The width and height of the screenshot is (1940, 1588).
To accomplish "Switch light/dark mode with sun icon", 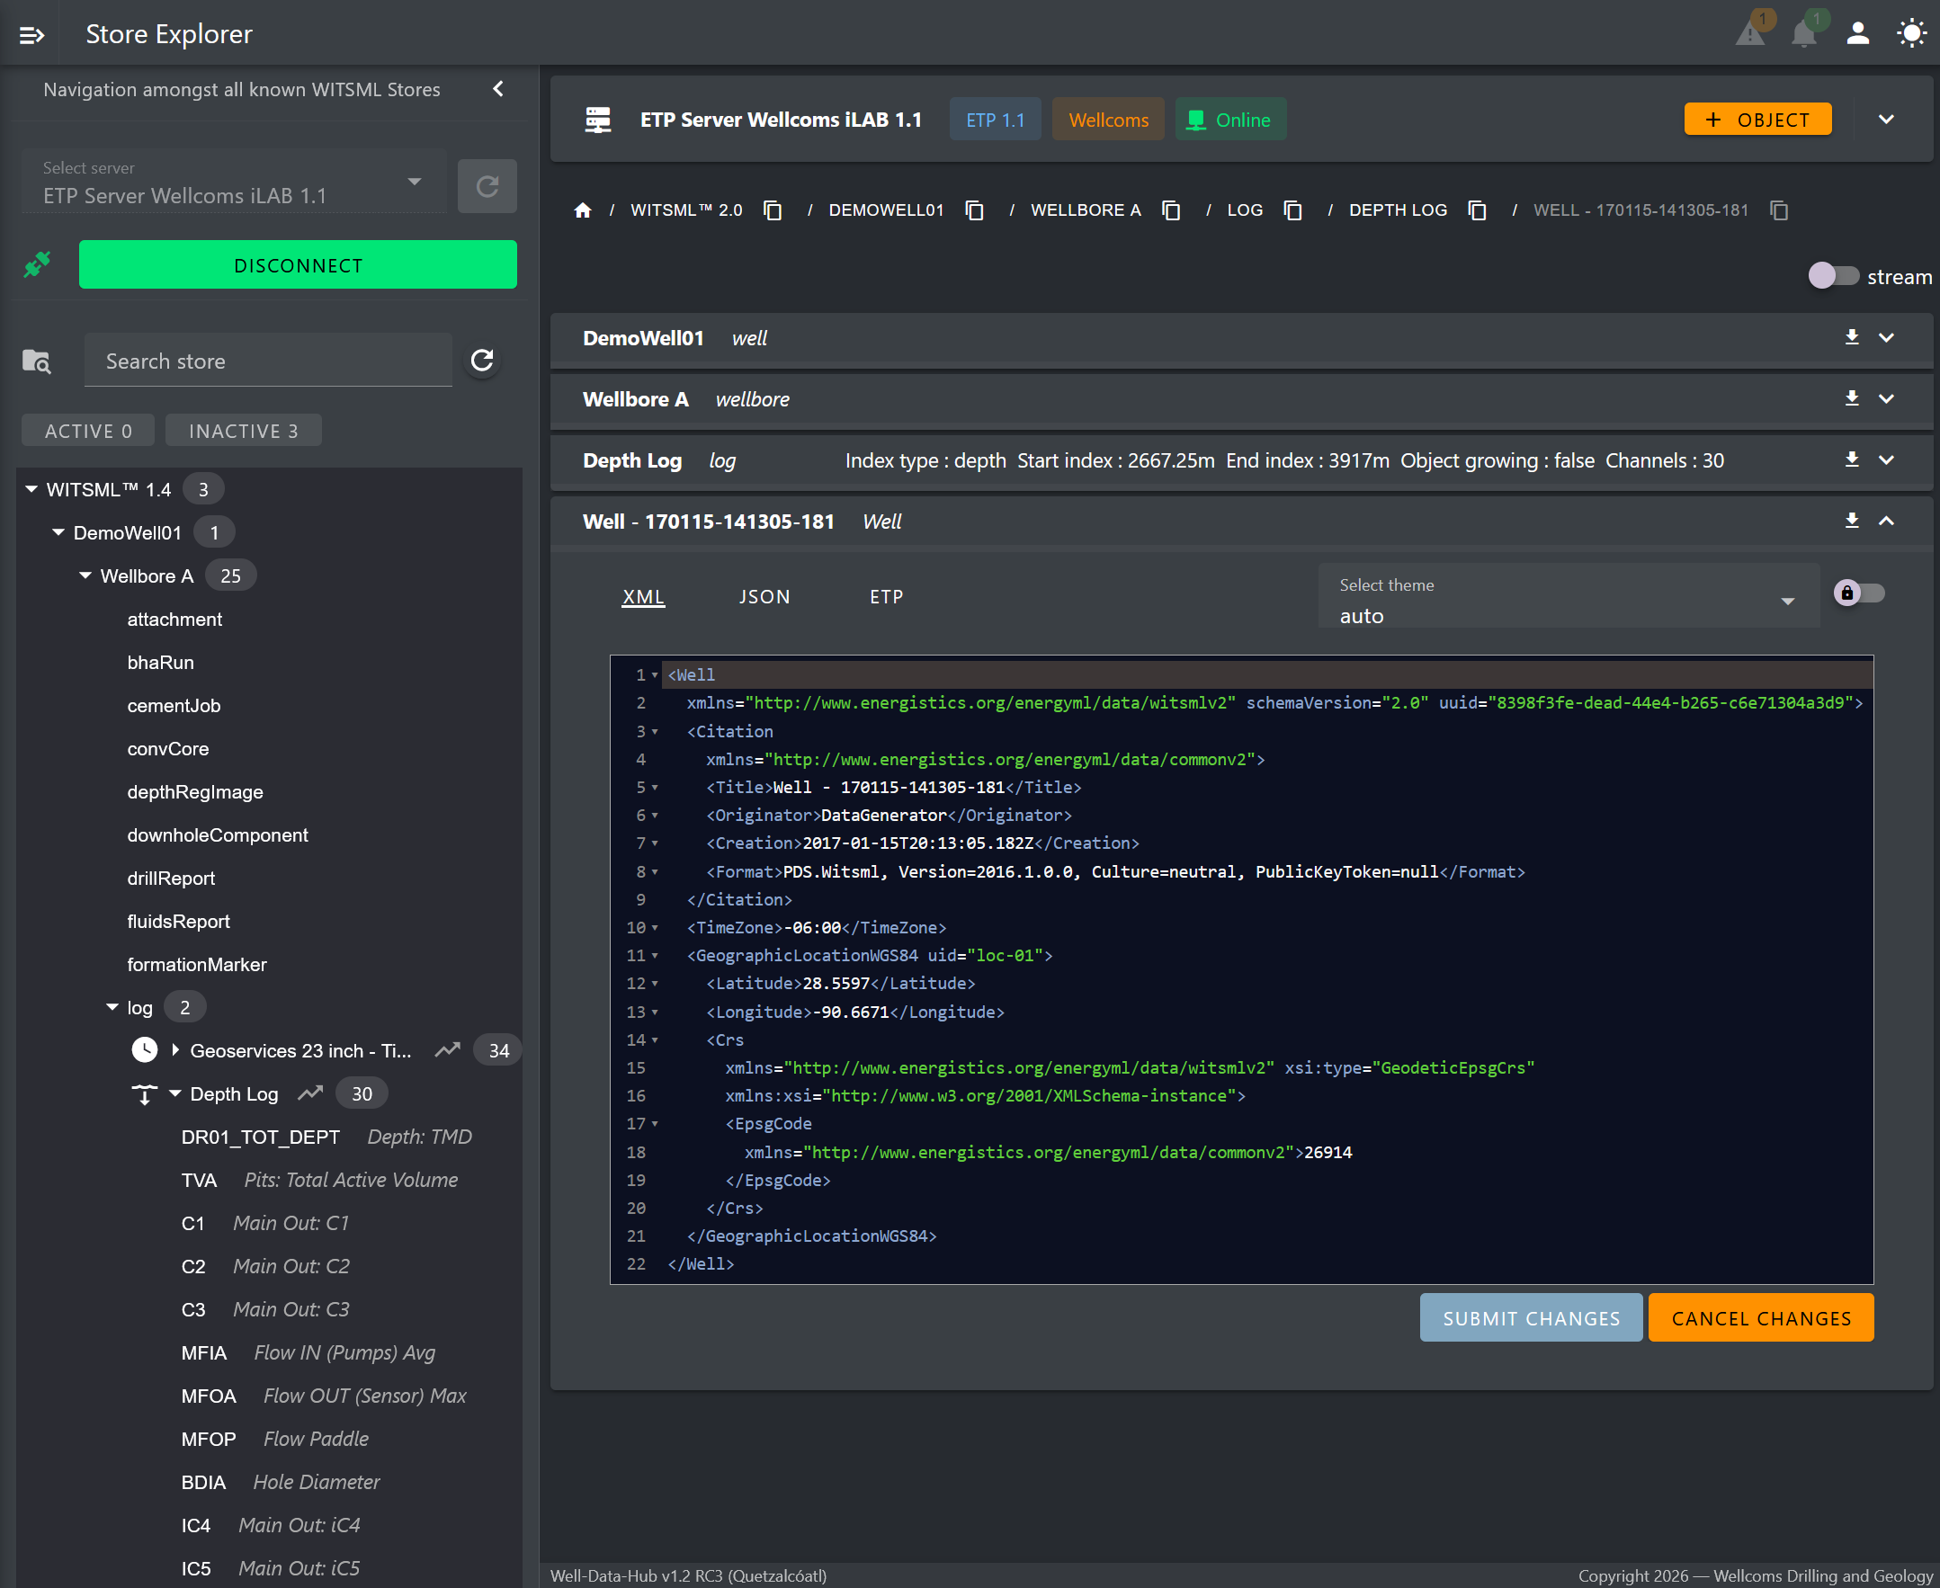I will (1911, 34).
